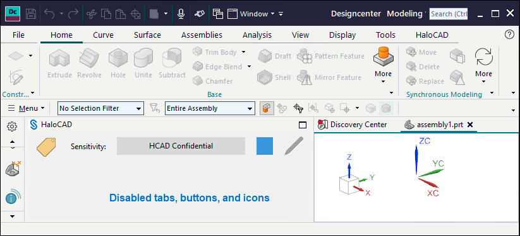Click the Subtract boolean icon
The image size is (520, 236).
click(172, 59)
